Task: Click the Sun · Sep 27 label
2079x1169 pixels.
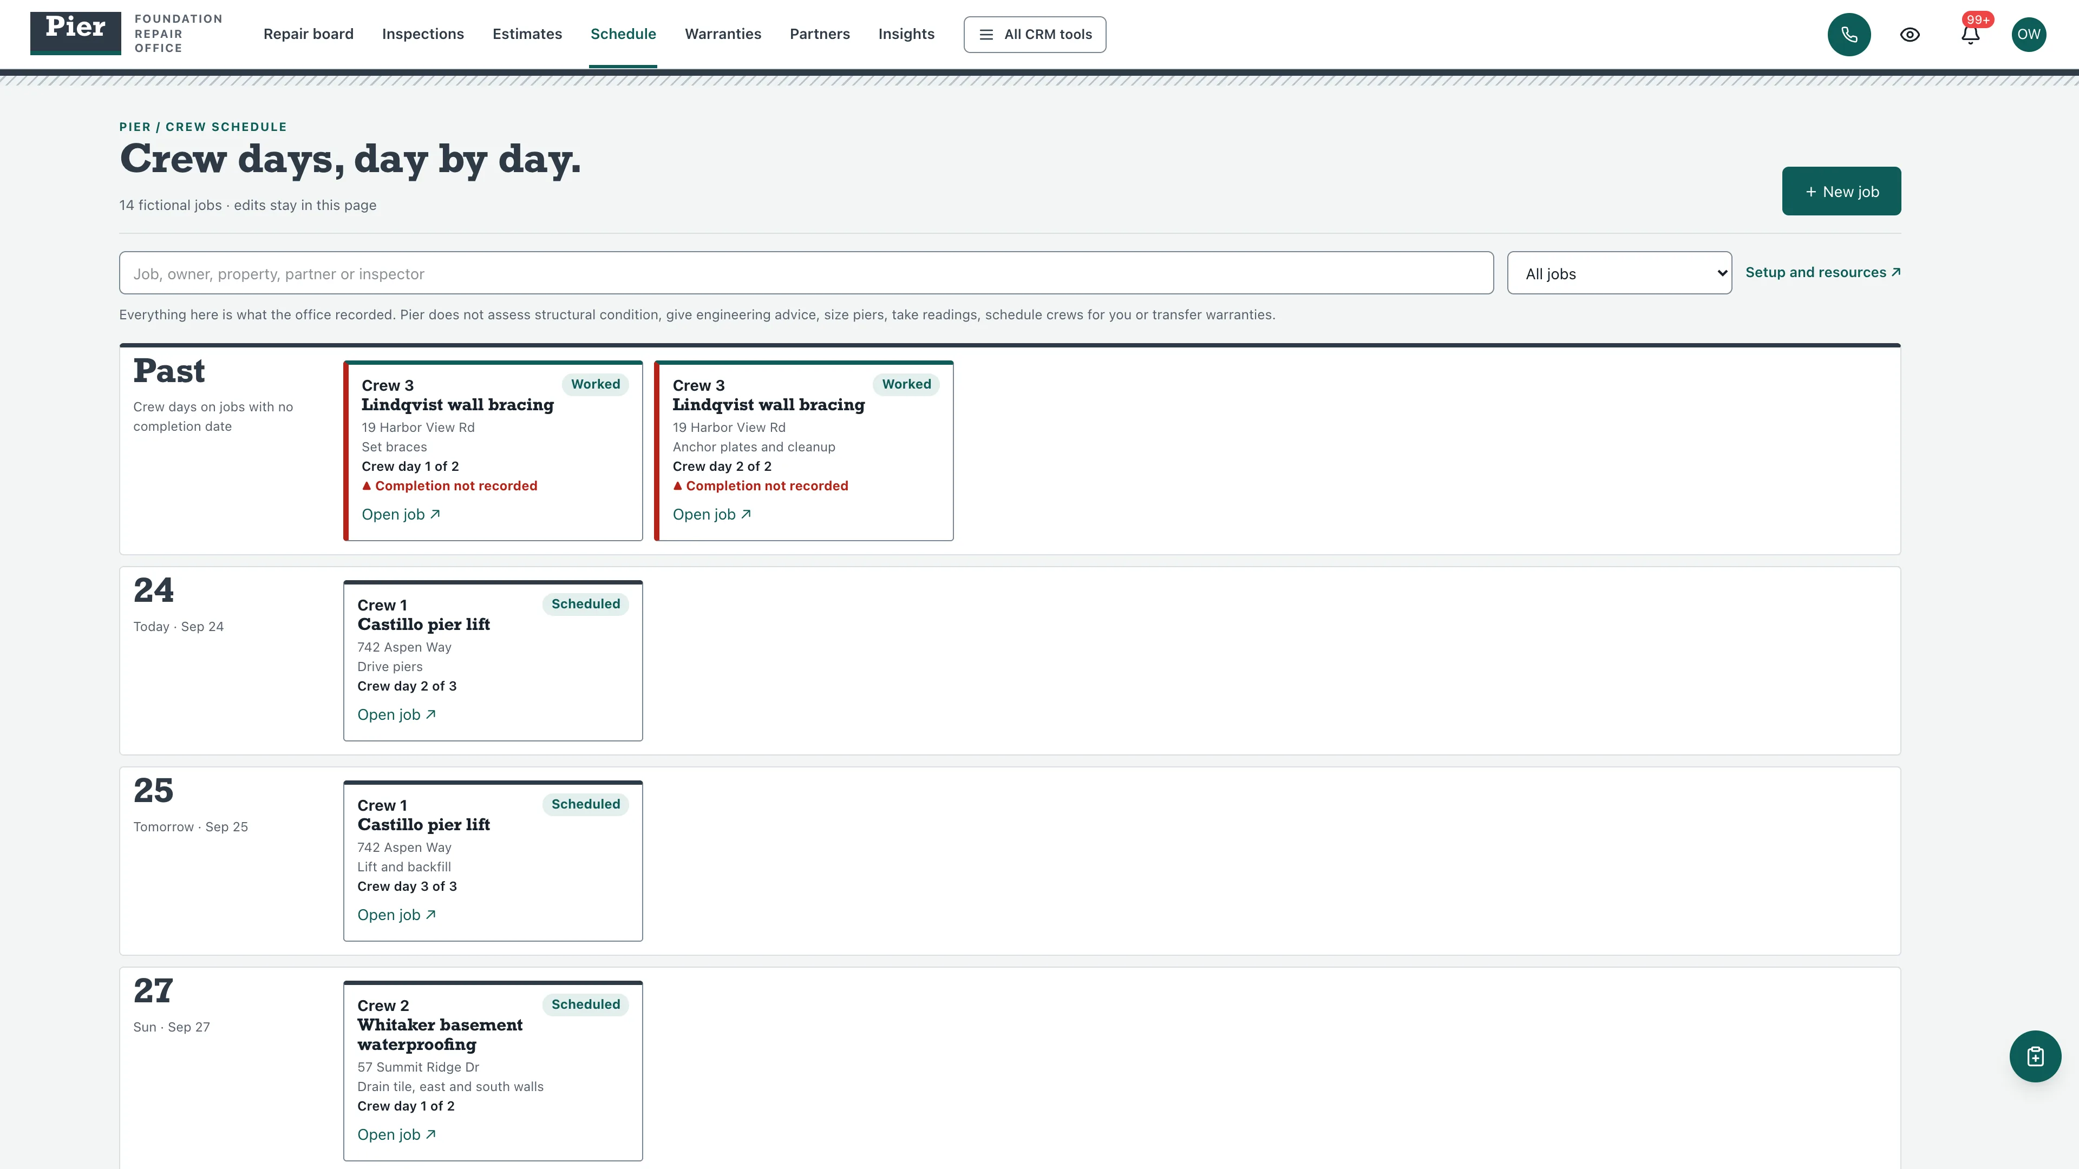Action: point(171,1027)
